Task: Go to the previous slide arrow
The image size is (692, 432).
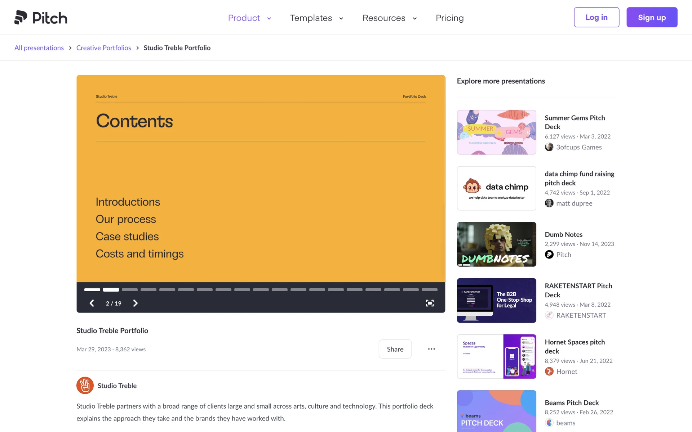Action: click(x=92, y=303)
